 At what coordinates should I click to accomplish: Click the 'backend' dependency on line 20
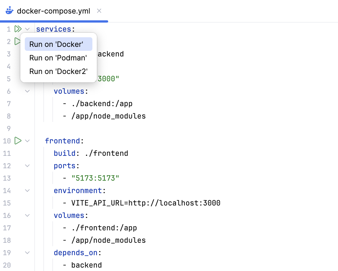coord(86,265)
